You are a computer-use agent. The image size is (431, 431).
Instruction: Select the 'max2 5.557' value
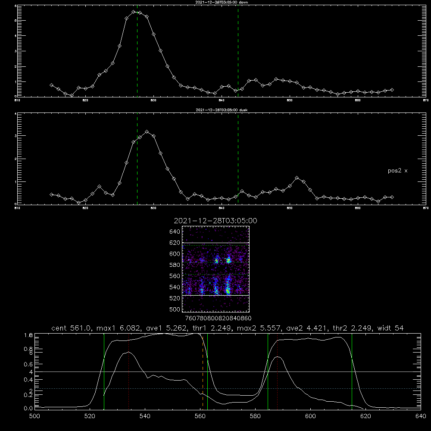pos(259,328)
